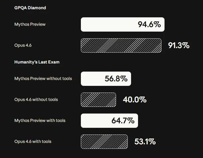Click the 91.3% score value
This screenshot has height=158, width=203.
pyautogui.click(x=179, y=45)
